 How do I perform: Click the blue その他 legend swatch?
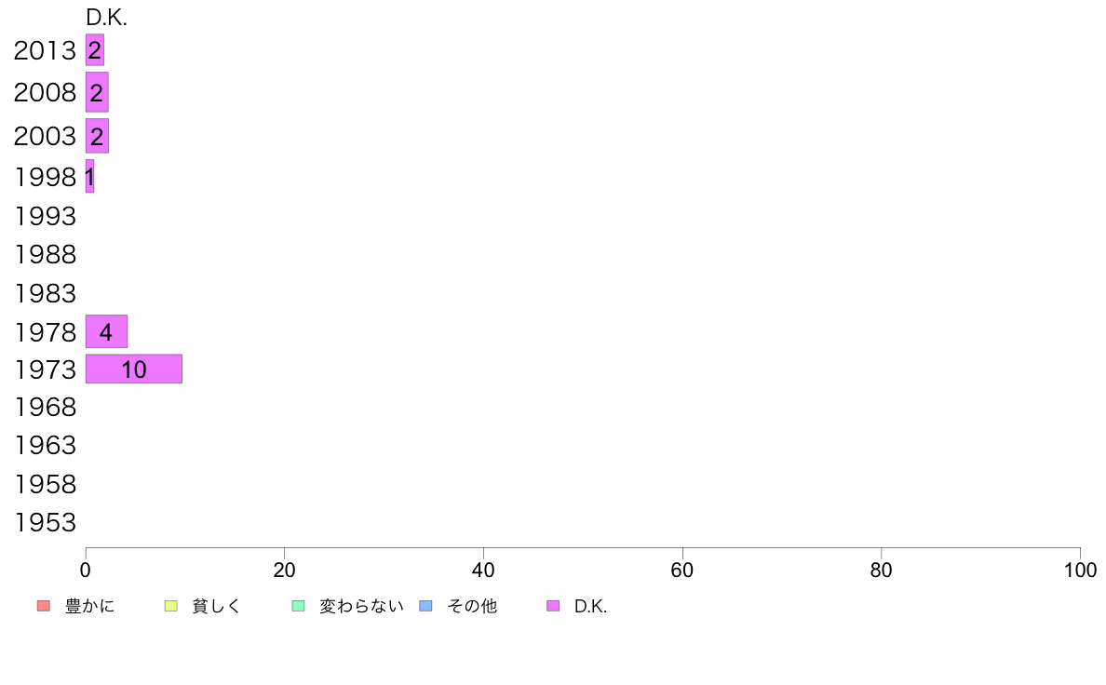(x=426, y=606)
